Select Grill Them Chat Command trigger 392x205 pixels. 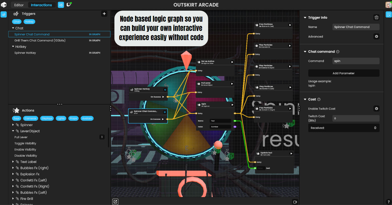pyautogui.click(x=40, y=40)
